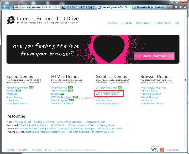Viewport: 189px width, 154px height.
Task: Open What People Are Saying link
Action: 153,88
